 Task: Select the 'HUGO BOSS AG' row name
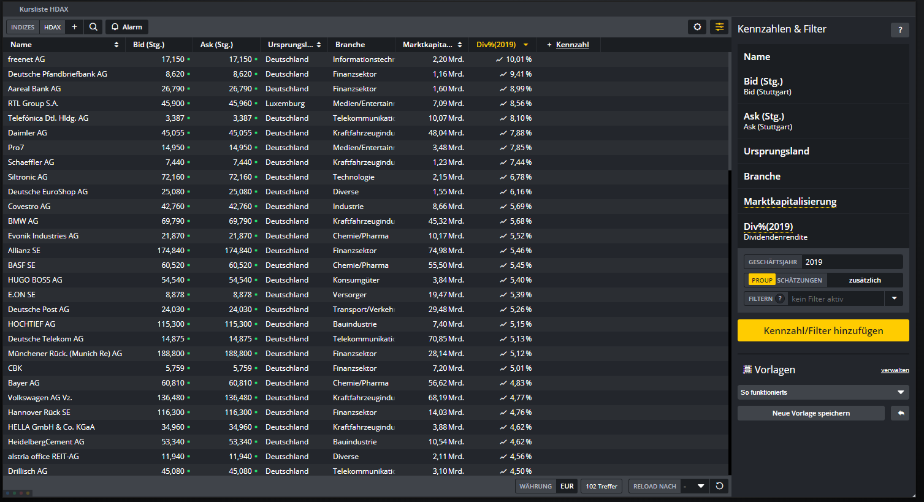click(x=35, y=280)
